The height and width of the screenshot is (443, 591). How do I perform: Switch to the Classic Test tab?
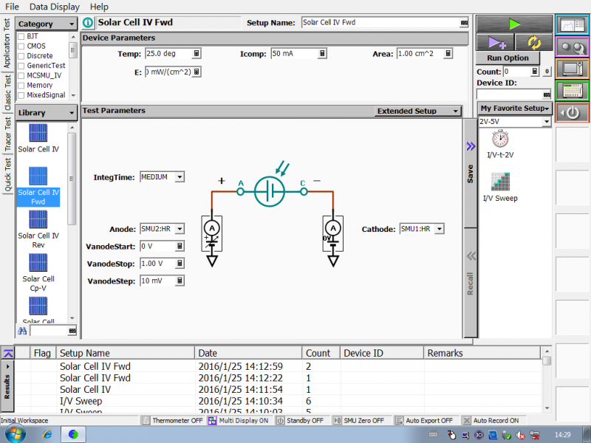pos(7,92)
